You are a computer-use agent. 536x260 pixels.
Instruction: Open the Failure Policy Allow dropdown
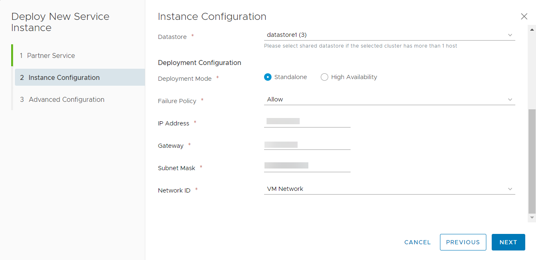[385, 99]
